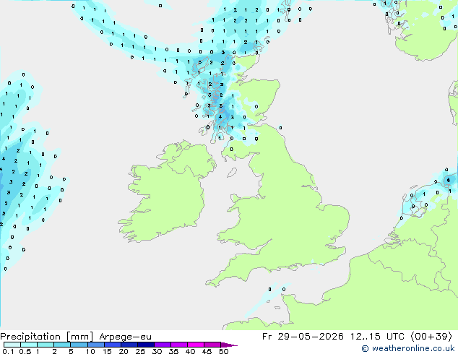Screen dimensions: 458x354
Task: Select the 45–50 mm legend color swatch
Action: tap(212, 345)
